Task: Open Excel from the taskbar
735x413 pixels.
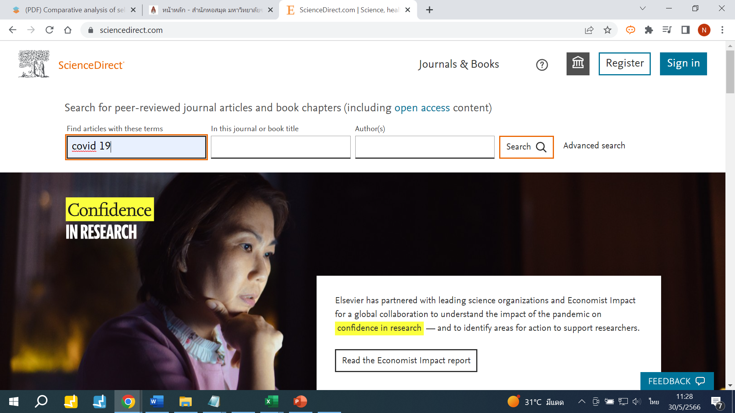Action: click(x=271, y=402)
